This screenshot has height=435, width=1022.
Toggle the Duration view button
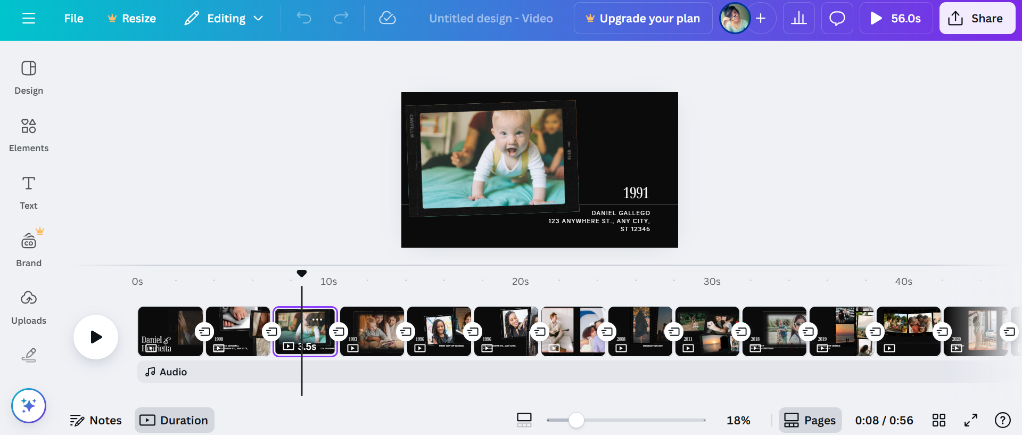(x=175, y=421)
